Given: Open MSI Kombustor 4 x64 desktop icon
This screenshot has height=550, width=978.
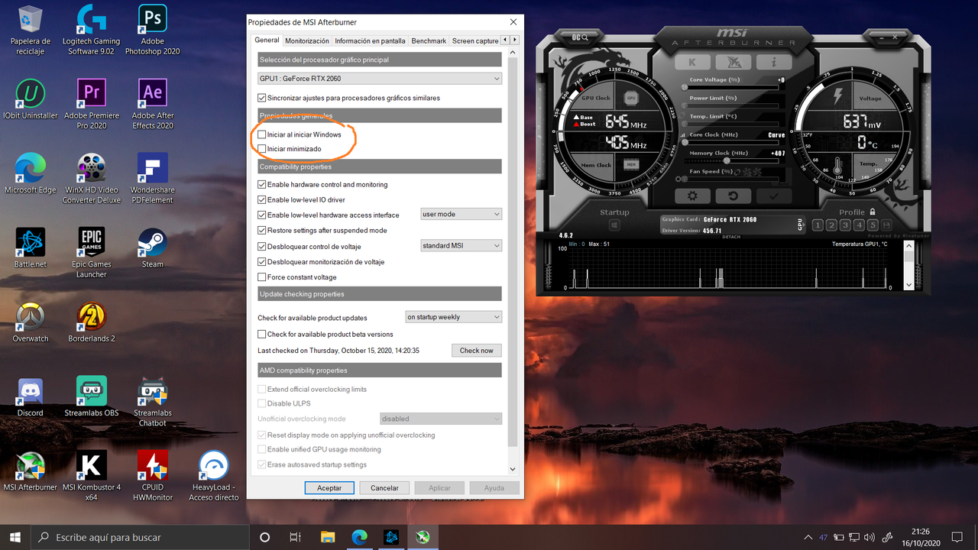Looking at the screenshot, I should (x=92, y=476).
